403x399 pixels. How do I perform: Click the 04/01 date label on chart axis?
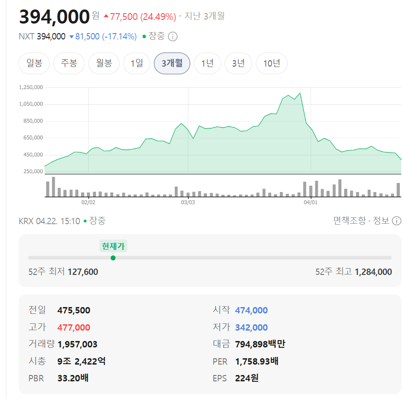click(x=311, y=202)
